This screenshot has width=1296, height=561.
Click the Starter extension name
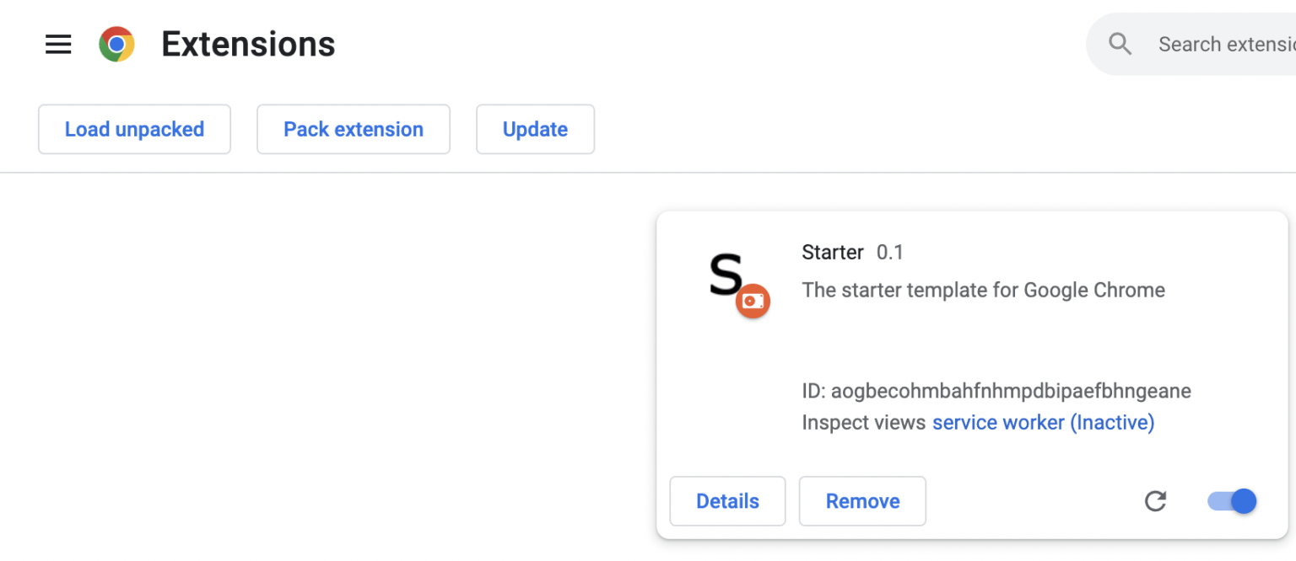click(x=833, y=252)
